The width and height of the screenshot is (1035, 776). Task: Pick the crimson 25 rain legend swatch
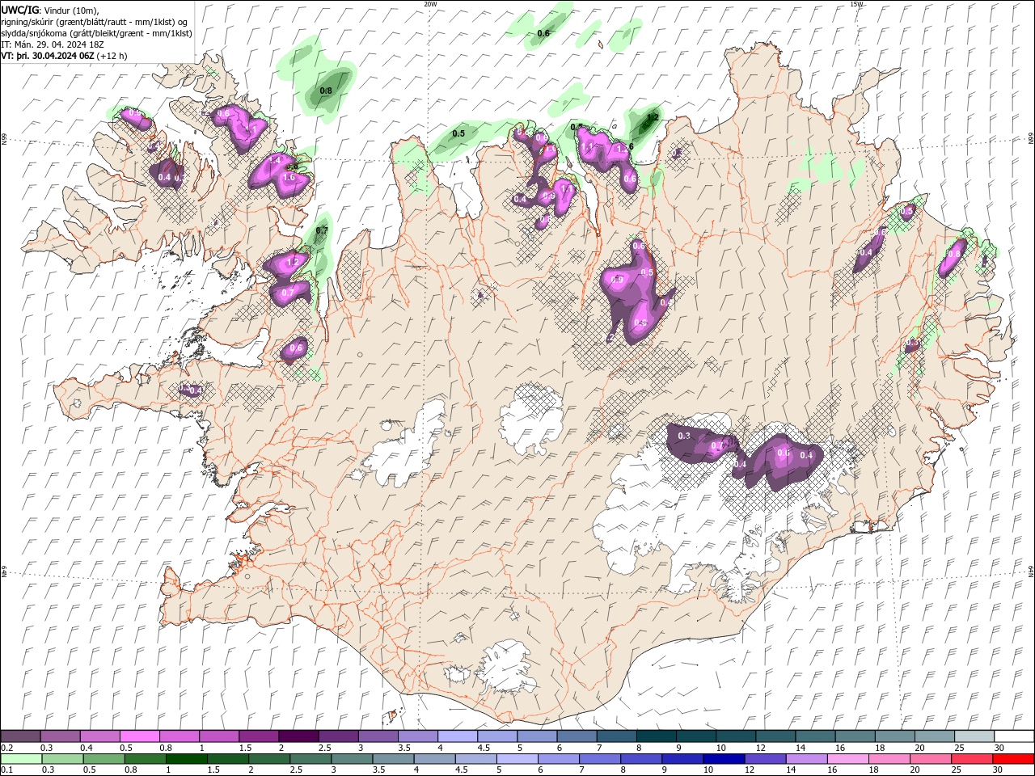pos(972,758)
